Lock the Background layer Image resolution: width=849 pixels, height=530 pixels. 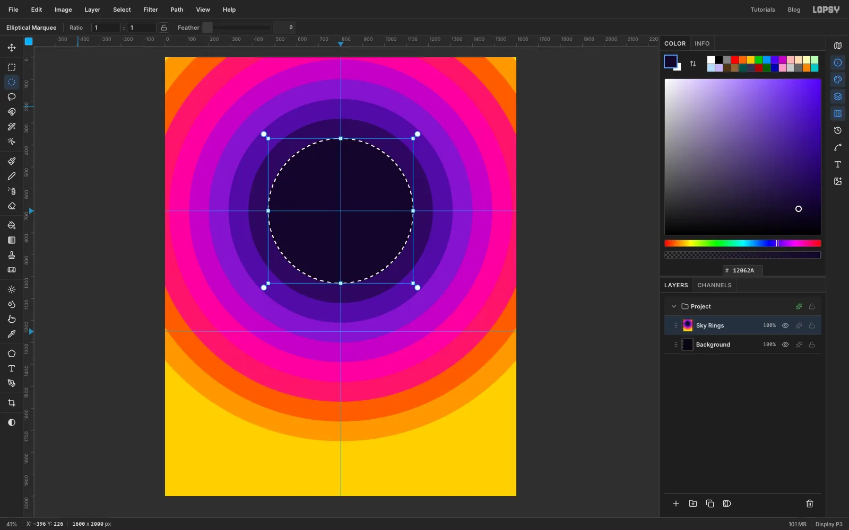[x=812, y=344]
